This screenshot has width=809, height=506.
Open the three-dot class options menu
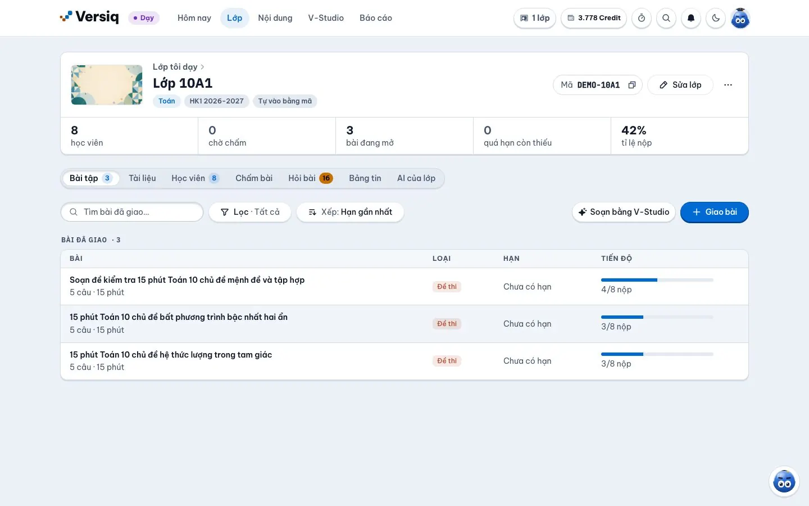(x=728, y=85)
